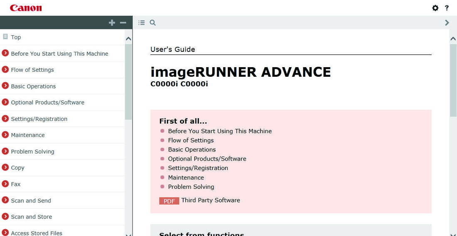Viewport: 457px width, 236px height.
Task: Open Problem Solving link in pink box
Action: coord(191,187)
